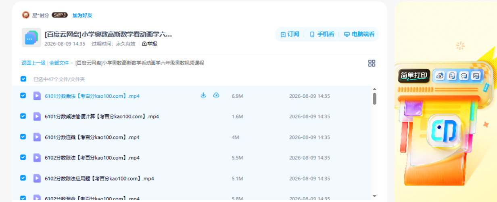Switch to grid view layout
Screen dimensions: 497x202
[372, 63]
